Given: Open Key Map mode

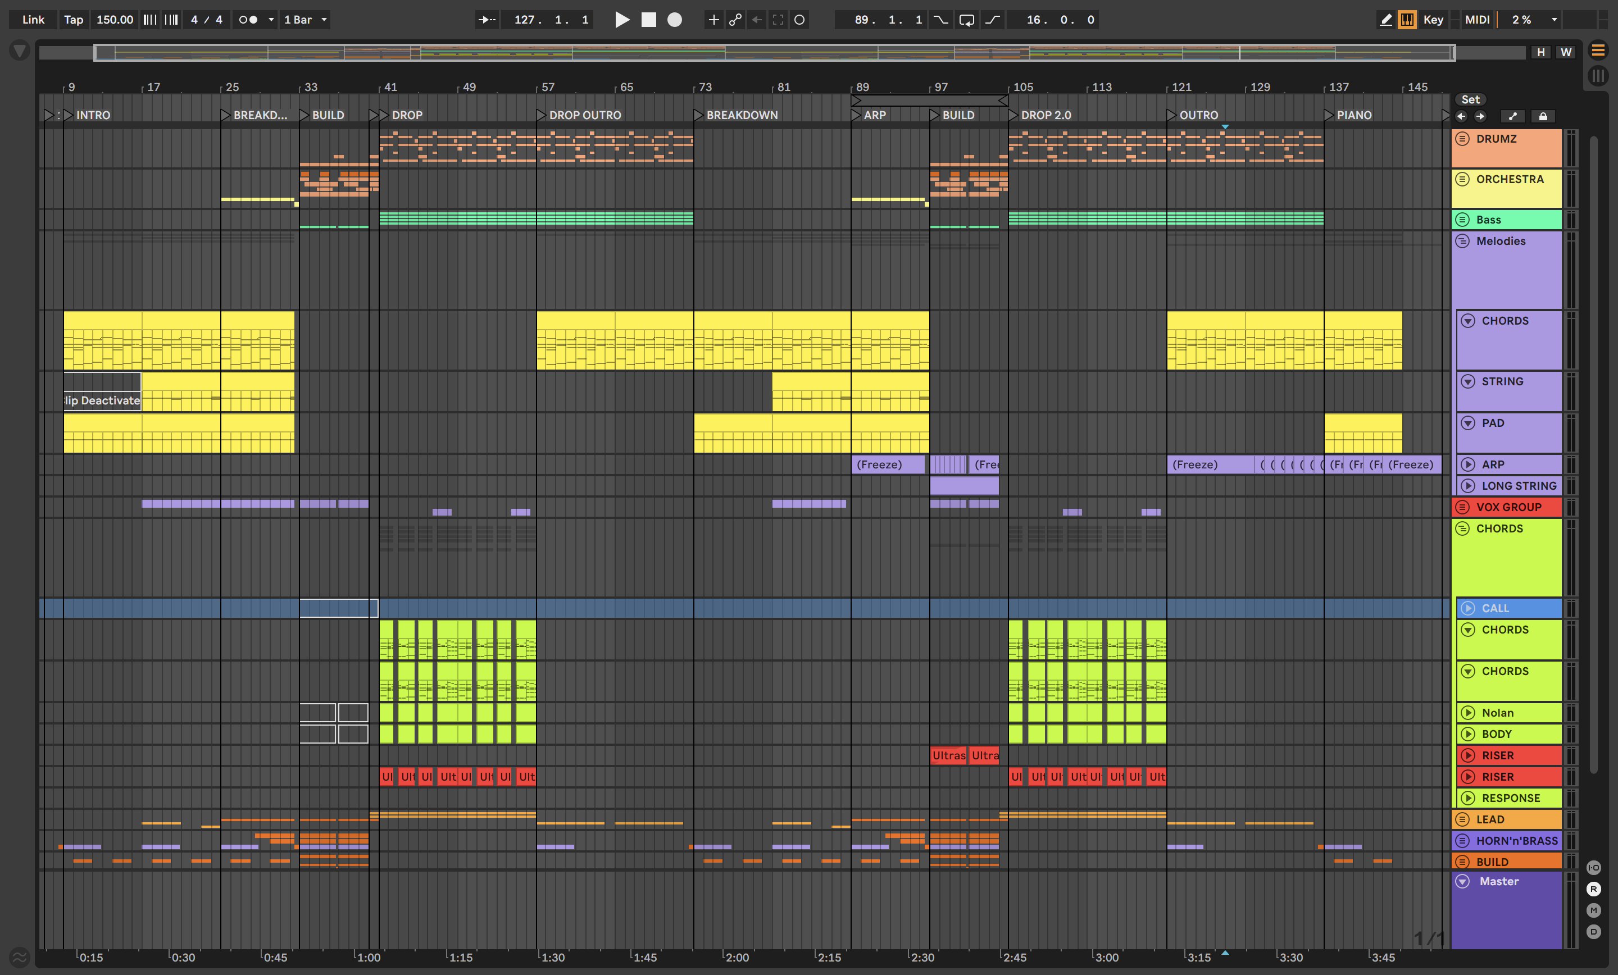Looking at the screenshot, I should click(x=1433, y=20).
